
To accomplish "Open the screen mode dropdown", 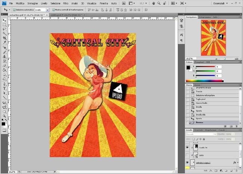I will (183, 3).
